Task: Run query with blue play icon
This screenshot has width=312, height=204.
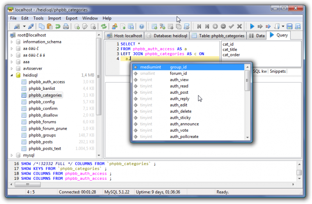Action: pos(252,26)
